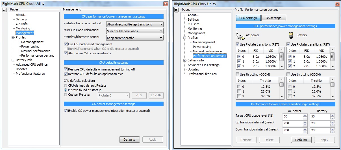341x150 pixels.
Task: Increase Battery Up transition interval value
Action: pos(333,122)
